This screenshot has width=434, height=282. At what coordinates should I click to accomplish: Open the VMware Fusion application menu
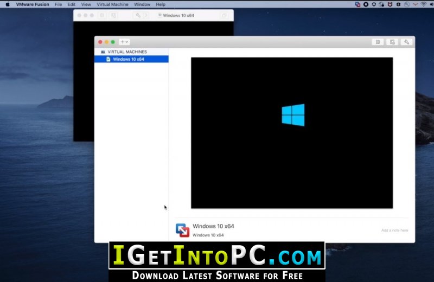pos(33,4)
